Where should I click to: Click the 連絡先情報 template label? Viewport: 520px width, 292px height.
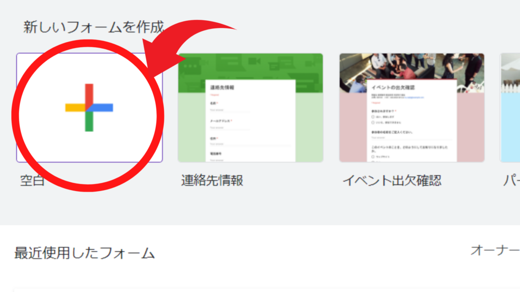(212, 180)
